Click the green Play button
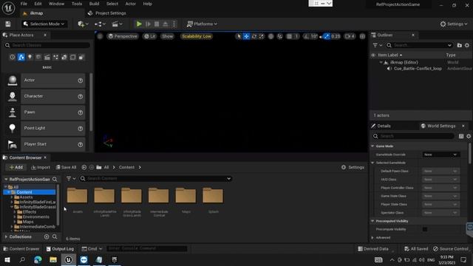This screenshot has height=266, width=473. tap(139, 24)
